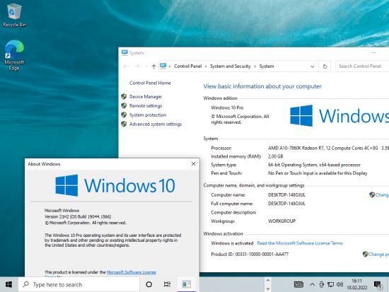Click shield icon beside Advanced system settings
This screenshot has height=292, width=389.
[x=124, y=124]
